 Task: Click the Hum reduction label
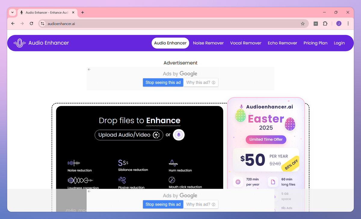(180, 171)
